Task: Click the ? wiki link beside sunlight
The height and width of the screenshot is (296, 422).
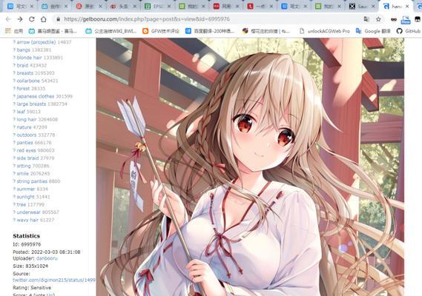Action: click(14, 197)
